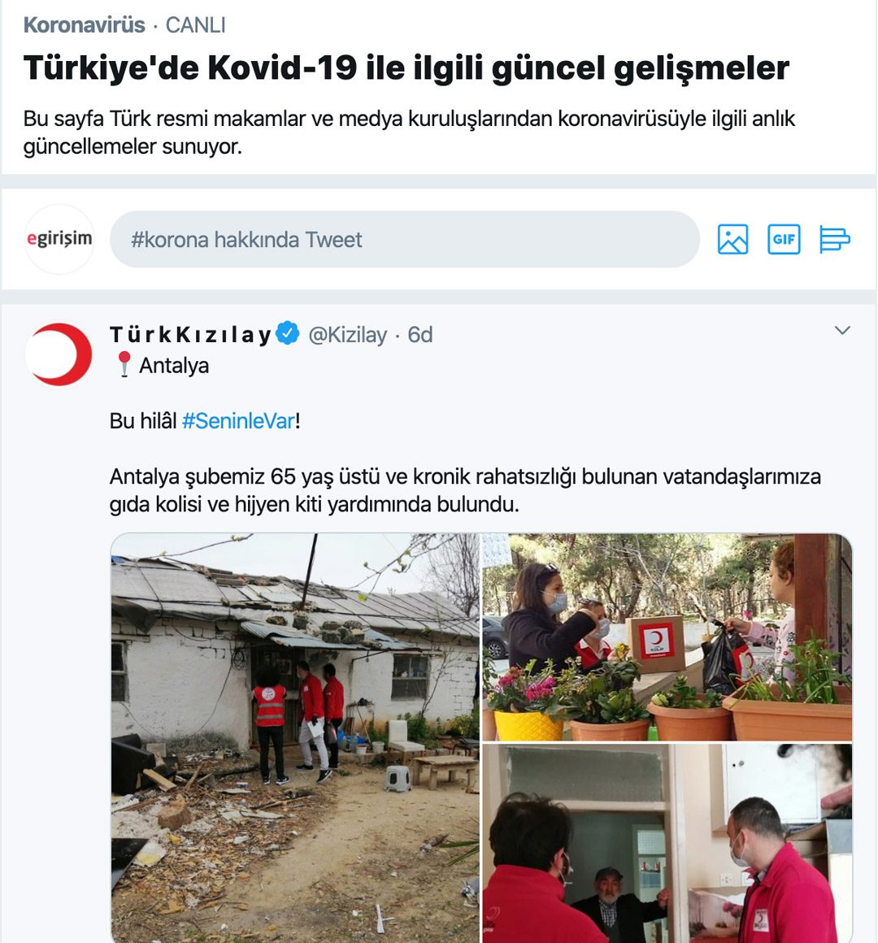Click the Türk Kızılay account name
The width and height of the screenshot is (878, 943).
[190, 334]
